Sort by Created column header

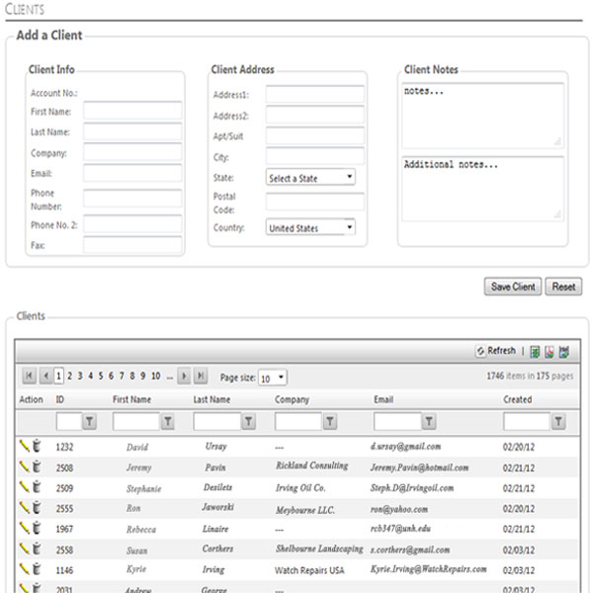(517, 399)
